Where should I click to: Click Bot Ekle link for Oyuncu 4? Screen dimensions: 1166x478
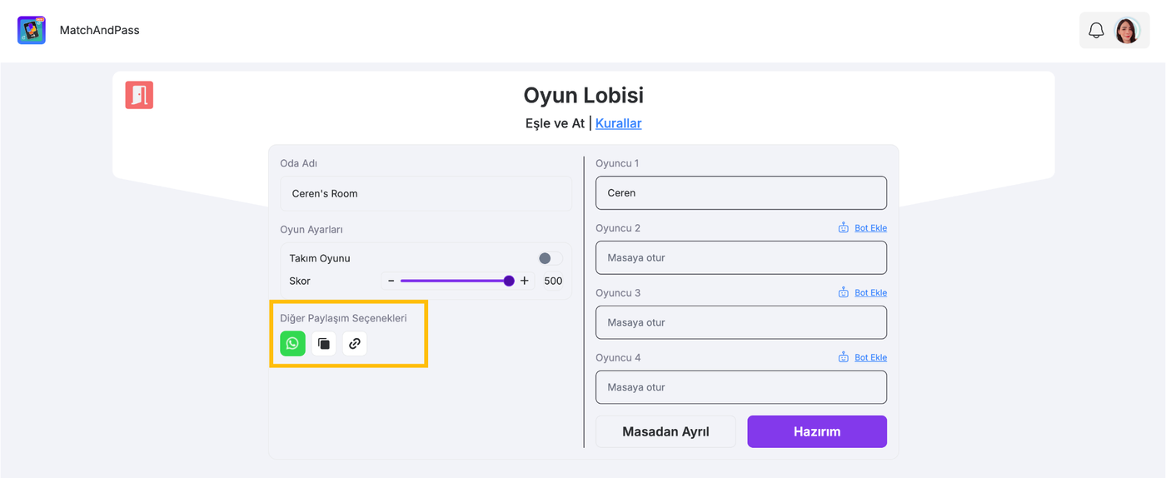[870, 358]
